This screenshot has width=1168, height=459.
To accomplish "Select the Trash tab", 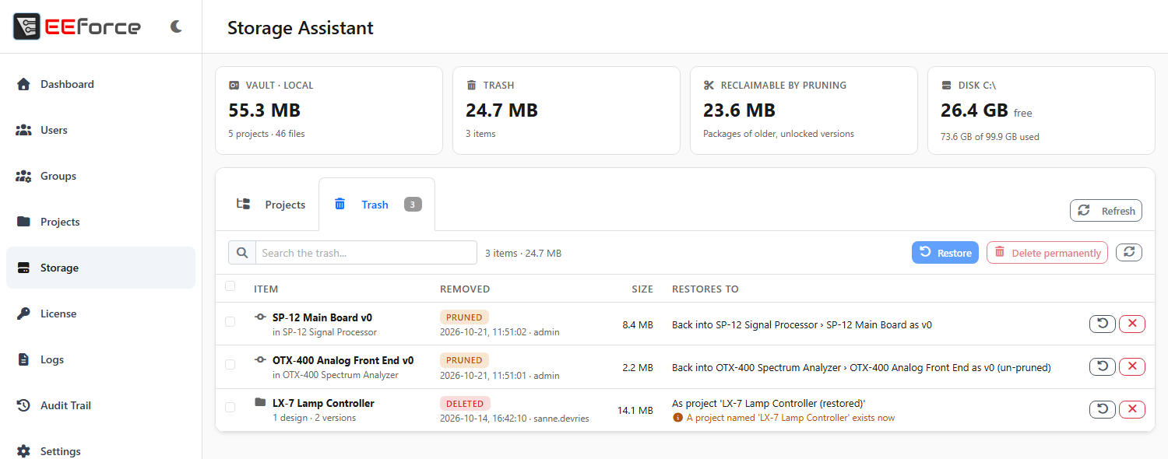I will [377, 205].
